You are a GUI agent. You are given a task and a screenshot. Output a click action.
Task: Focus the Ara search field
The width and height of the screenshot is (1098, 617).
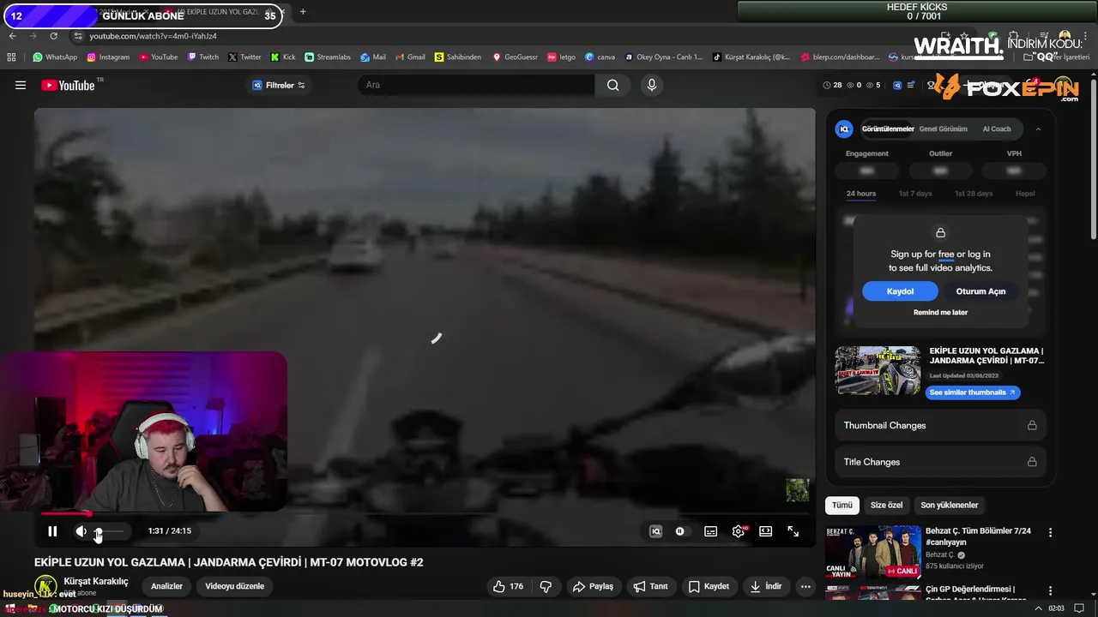tap(476, 85)
